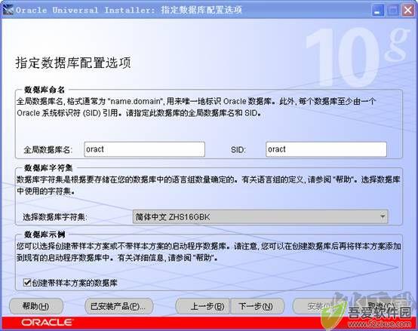
Task: Click the SID: label
Action: (238, 149)
